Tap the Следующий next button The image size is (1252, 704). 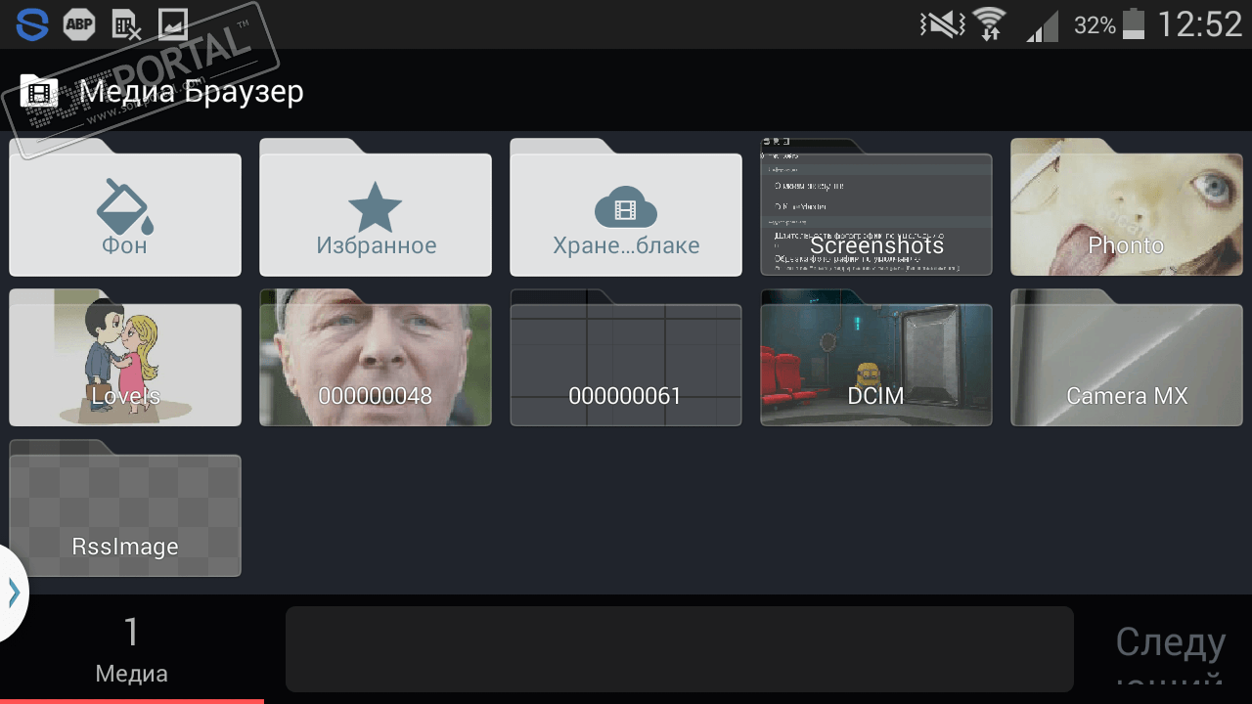point(1170,649)
